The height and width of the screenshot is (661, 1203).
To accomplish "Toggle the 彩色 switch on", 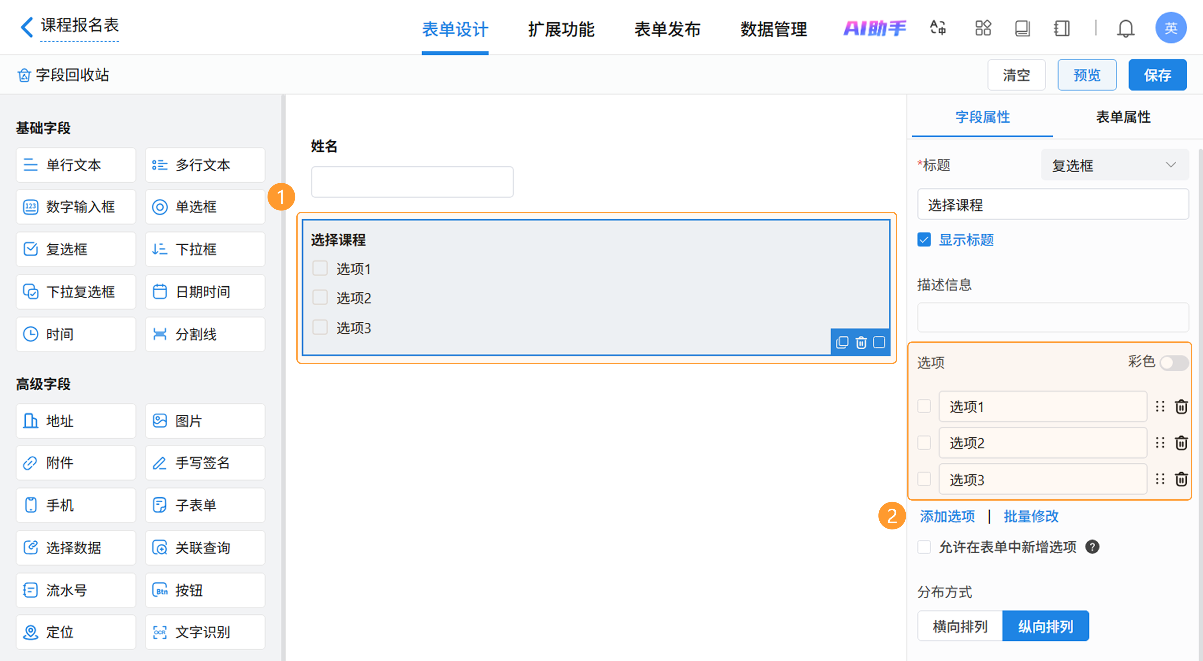I will point(1174,362).
